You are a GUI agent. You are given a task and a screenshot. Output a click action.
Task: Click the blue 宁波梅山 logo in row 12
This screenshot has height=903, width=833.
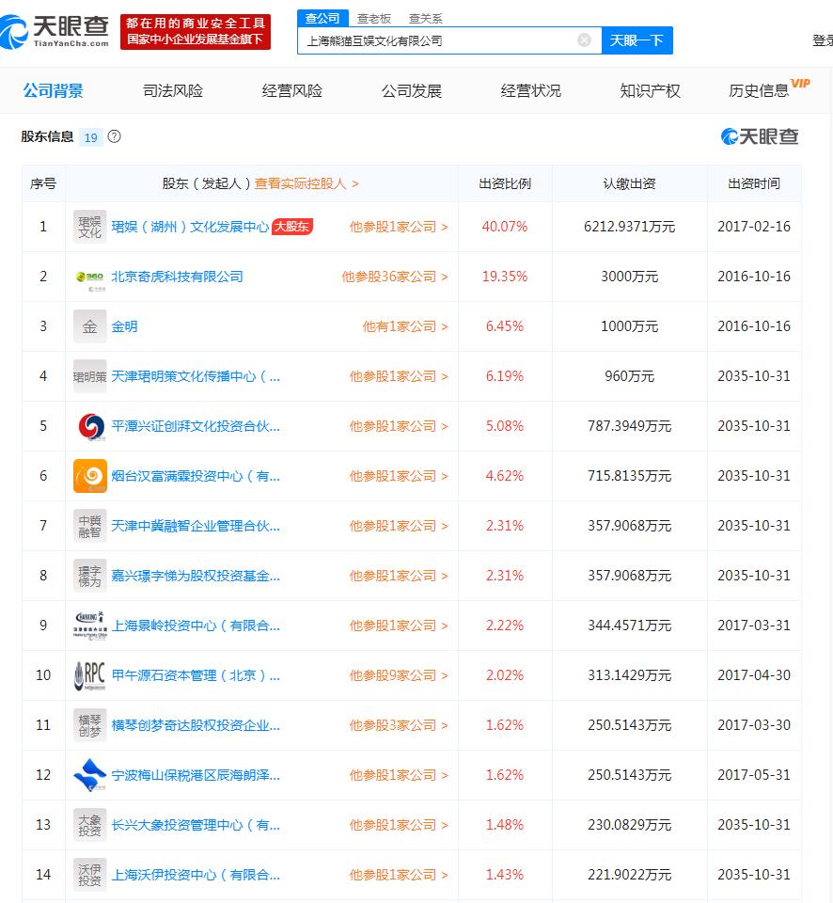point(90,775)
